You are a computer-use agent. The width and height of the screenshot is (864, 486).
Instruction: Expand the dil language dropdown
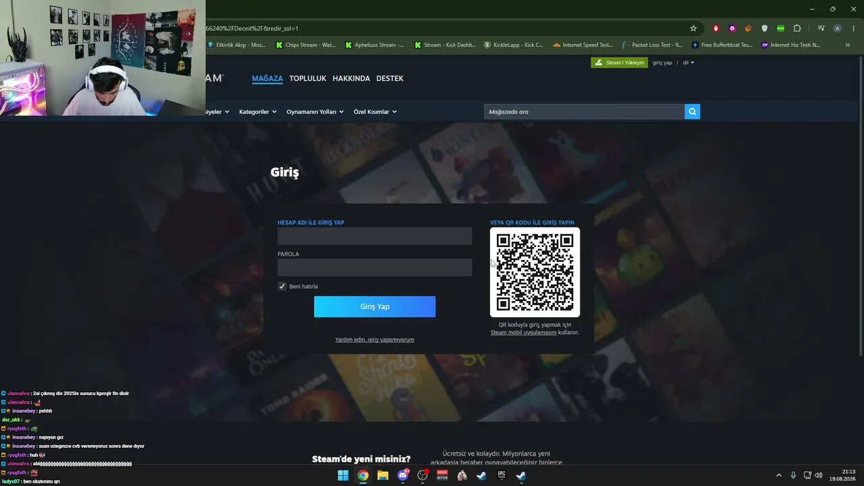tap(688, 63)
